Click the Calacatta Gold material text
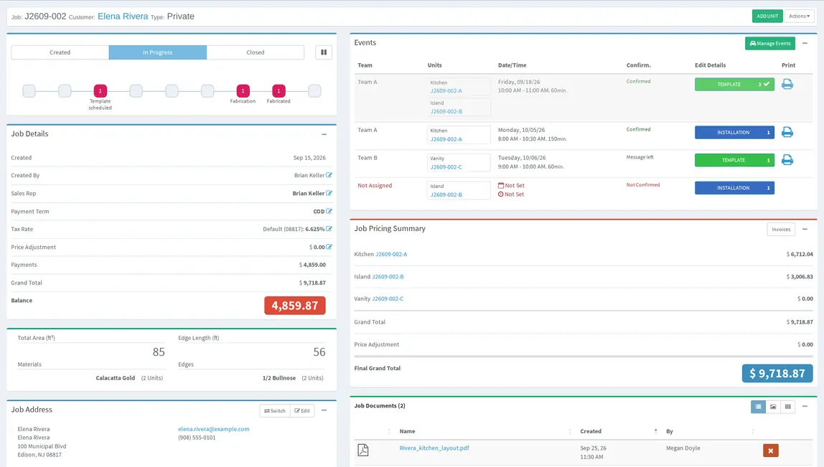The width and height of the screenshot is (824, 467). 115,378
